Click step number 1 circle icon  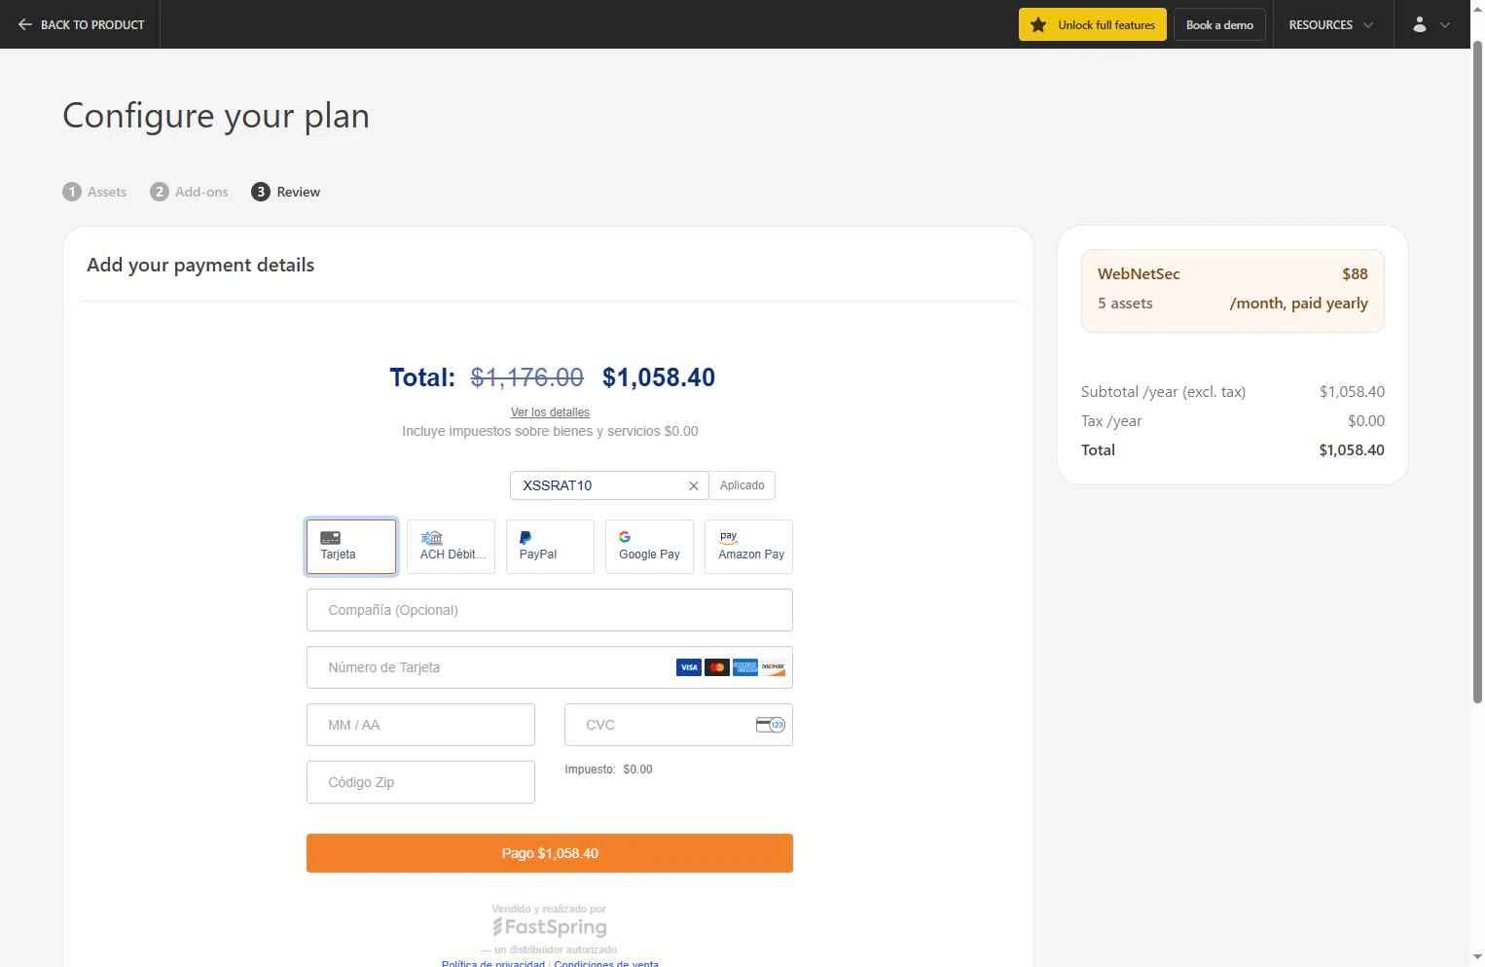(x=71, y=192)
